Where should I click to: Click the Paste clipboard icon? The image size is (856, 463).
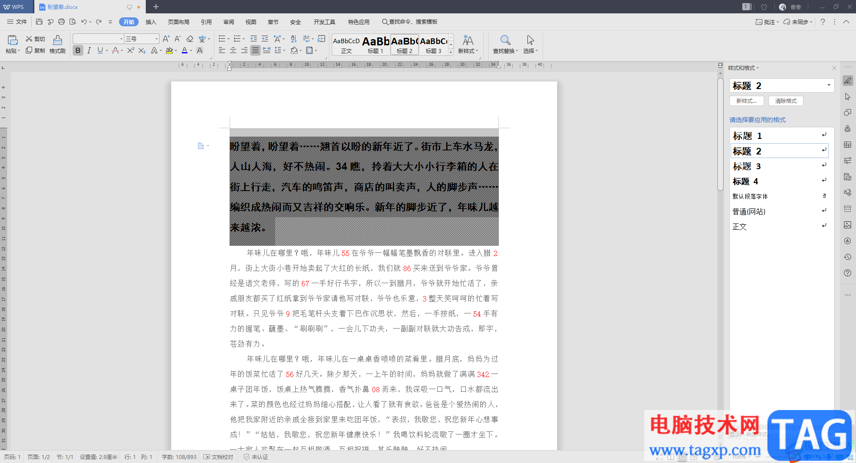click(13, 40)
